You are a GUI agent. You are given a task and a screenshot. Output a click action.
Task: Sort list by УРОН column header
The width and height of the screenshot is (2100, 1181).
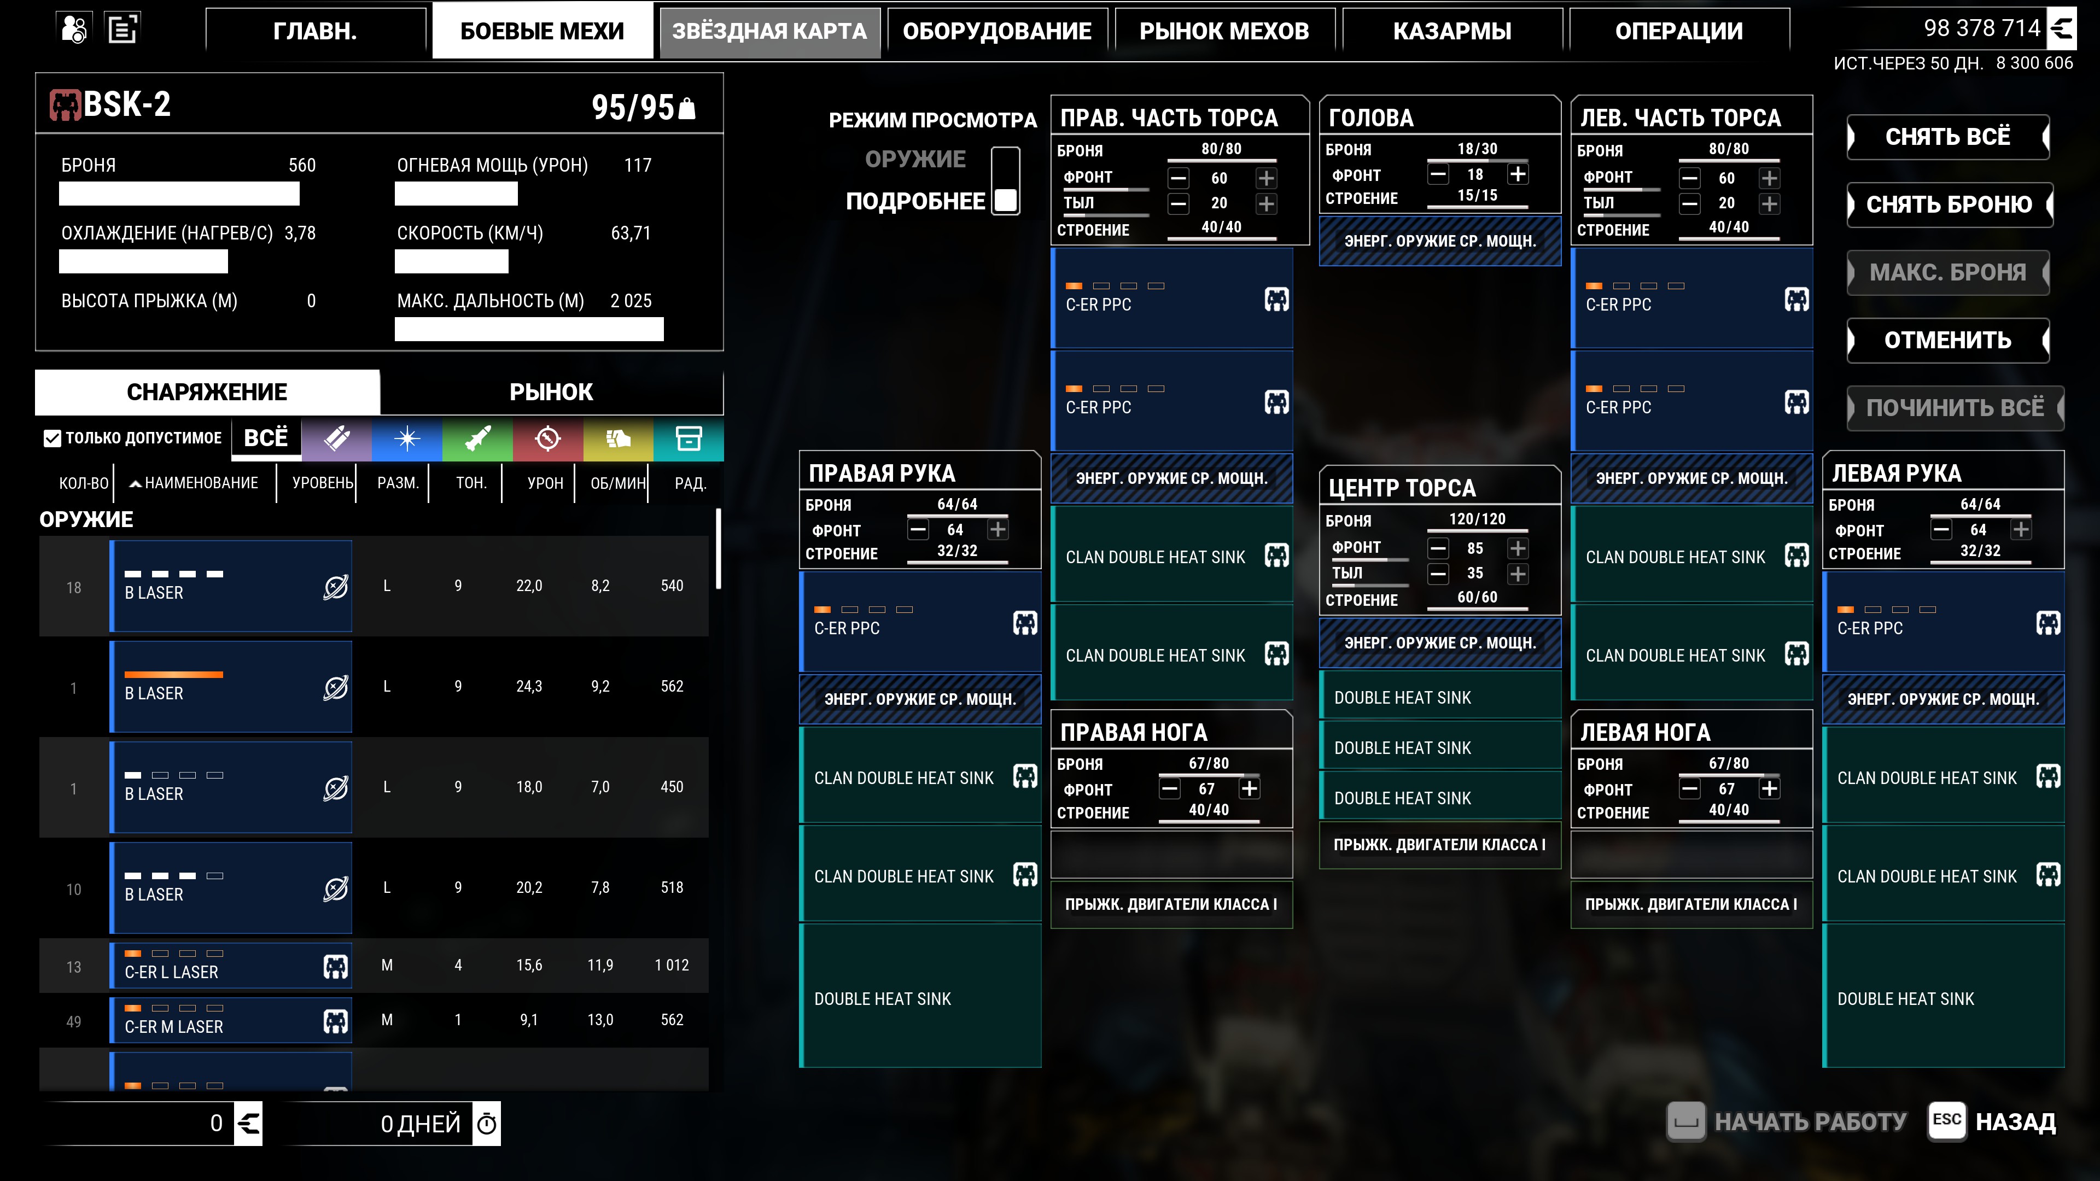pos(545,483)
